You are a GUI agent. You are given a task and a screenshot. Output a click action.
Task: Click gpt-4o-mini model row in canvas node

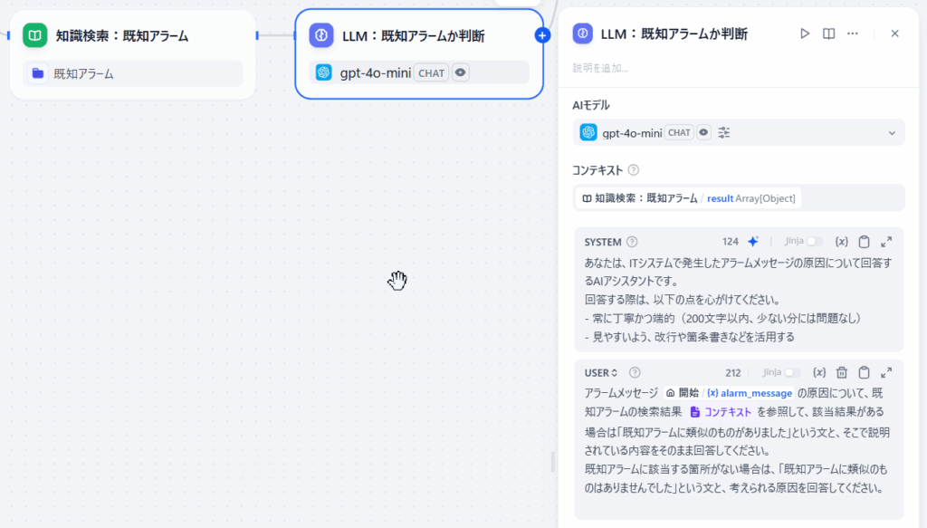[419, 72]
